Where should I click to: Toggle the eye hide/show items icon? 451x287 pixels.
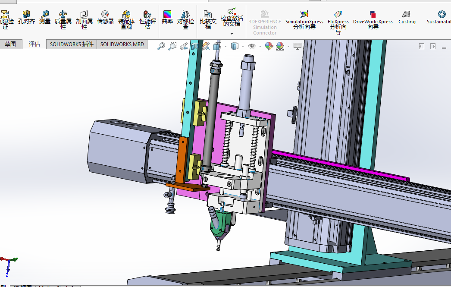click(251, 46)
